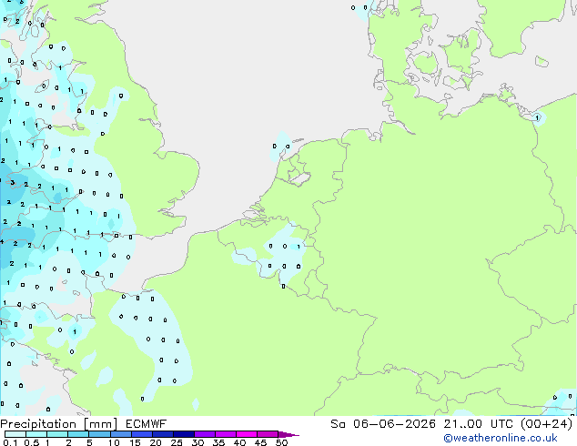577x446 pixels.
Task: Click the '25' legend scale label
Action: 177,442
